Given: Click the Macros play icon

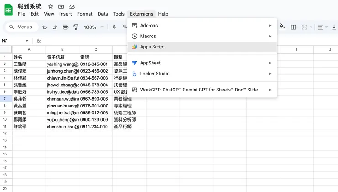Looking at the screenshot, I should point(134,36).
